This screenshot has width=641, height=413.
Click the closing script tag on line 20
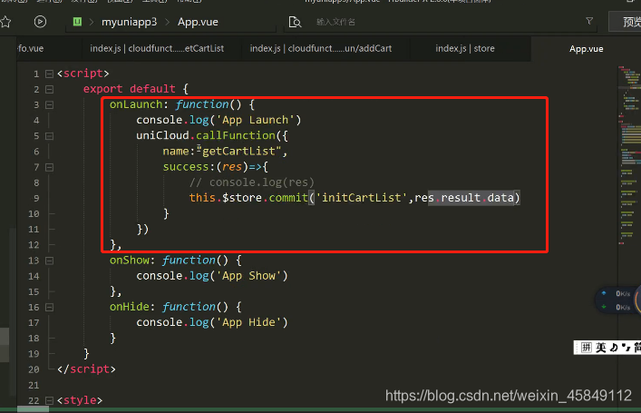coord(86,369)
